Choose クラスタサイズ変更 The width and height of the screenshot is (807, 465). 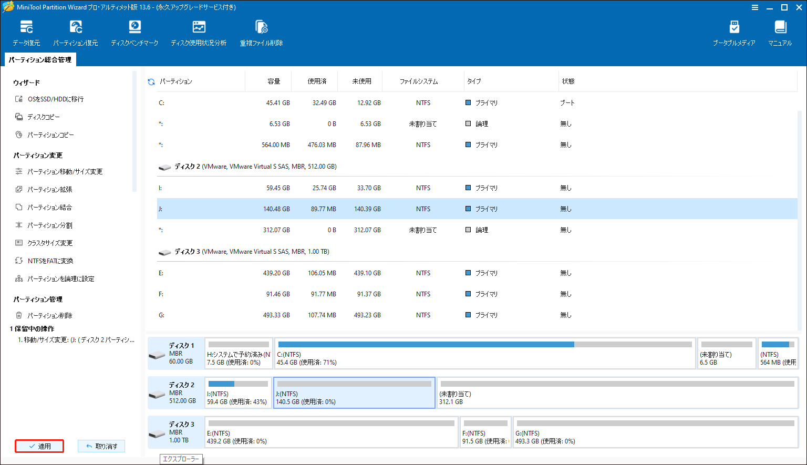pyautogui.click(x=44, y=243)
